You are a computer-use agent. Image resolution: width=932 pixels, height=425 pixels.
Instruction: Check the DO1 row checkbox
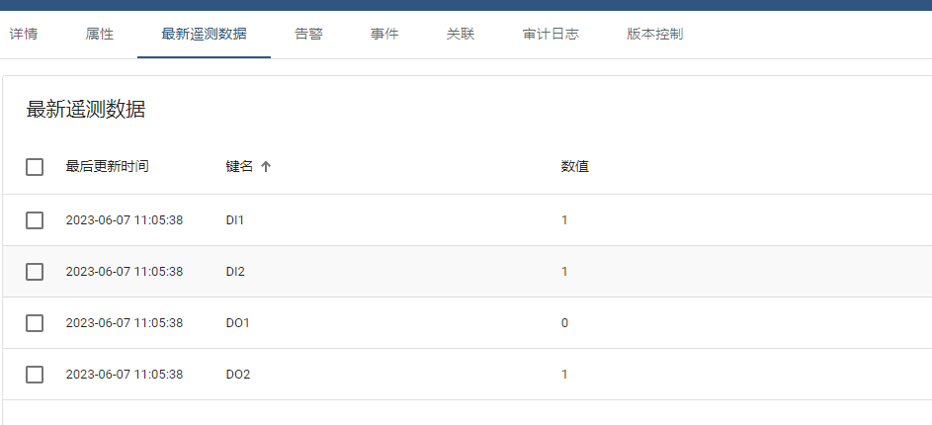35,323
